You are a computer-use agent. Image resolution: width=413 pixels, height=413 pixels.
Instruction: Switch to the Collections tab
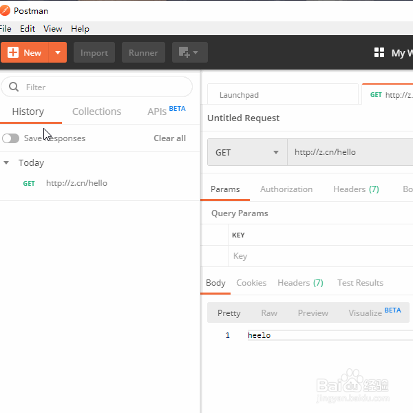point(96,112)
